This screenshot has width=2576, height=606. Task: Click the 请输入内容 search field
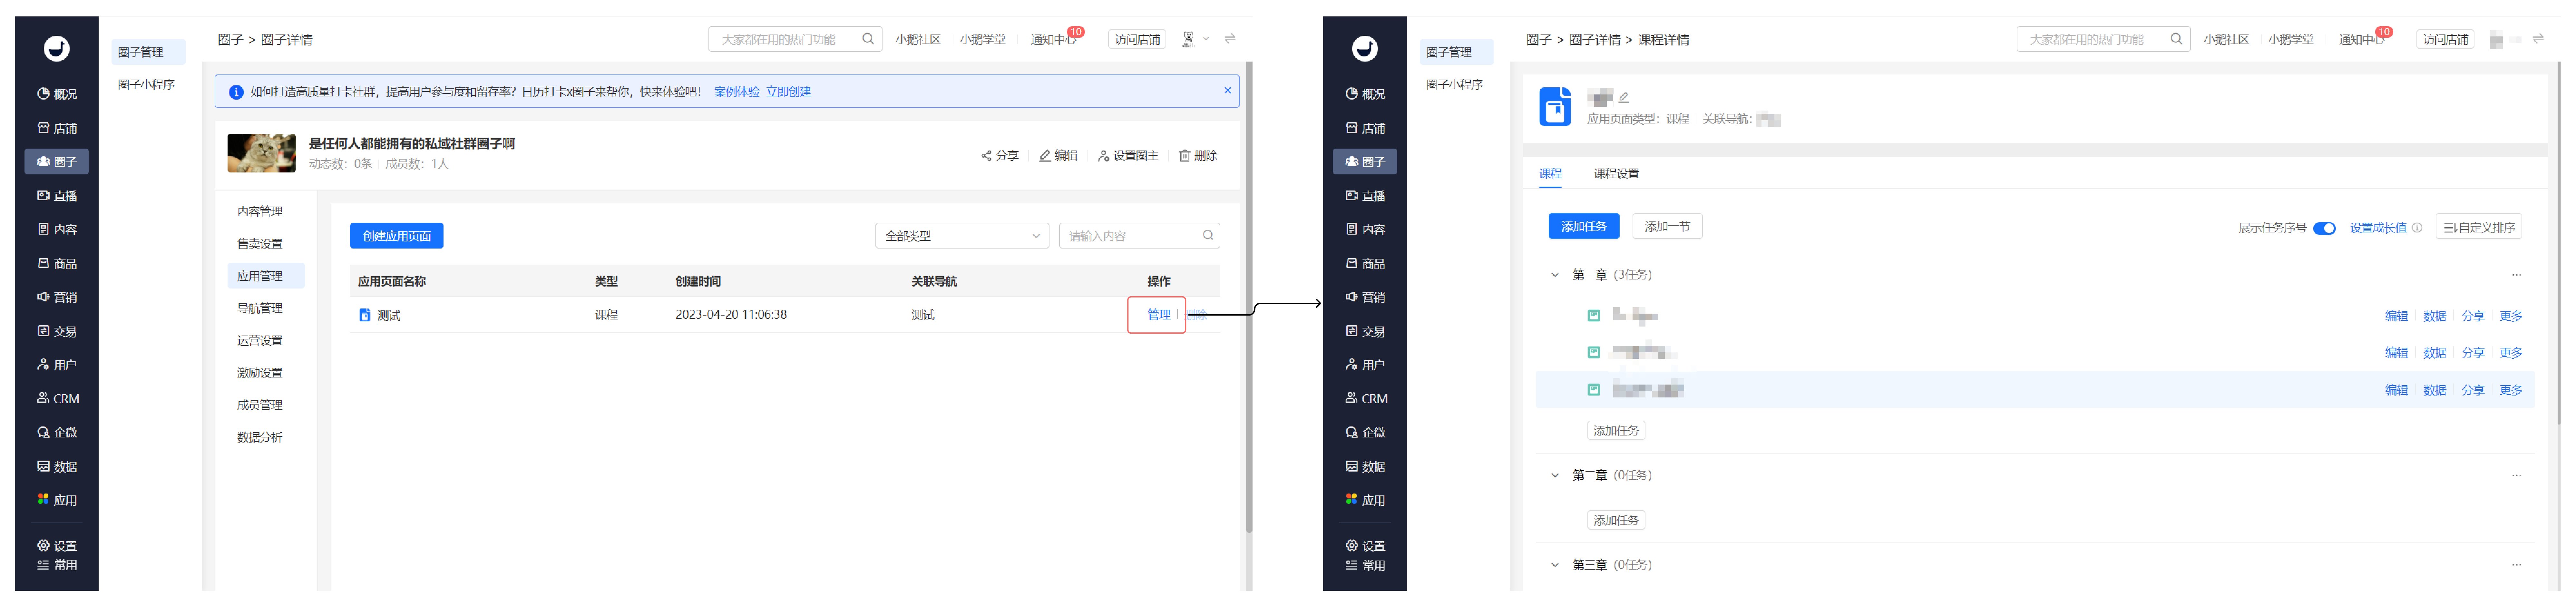pos(1139,236)
